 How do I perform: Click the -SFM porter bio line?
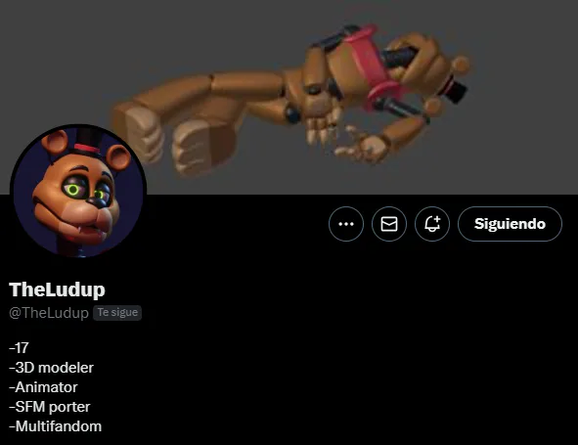(x=50, y=407)
